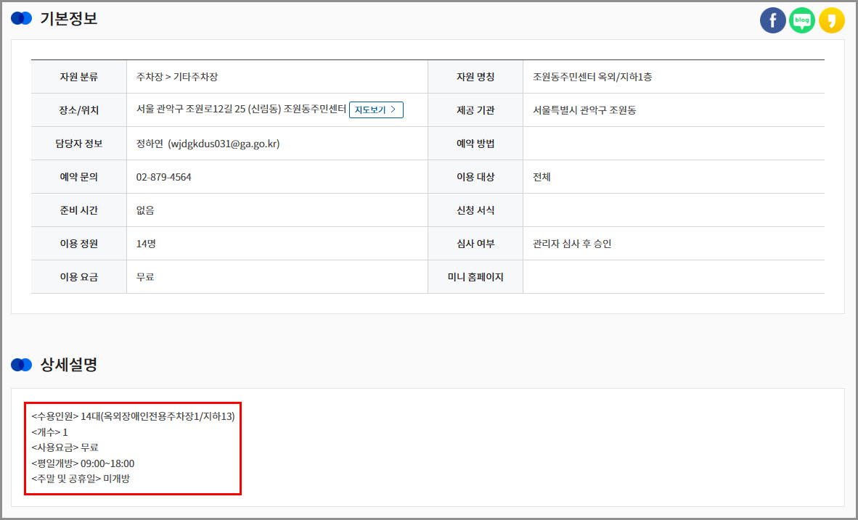
Task: Select the phone number 02-879-4564
Action: tap(165, 176)
